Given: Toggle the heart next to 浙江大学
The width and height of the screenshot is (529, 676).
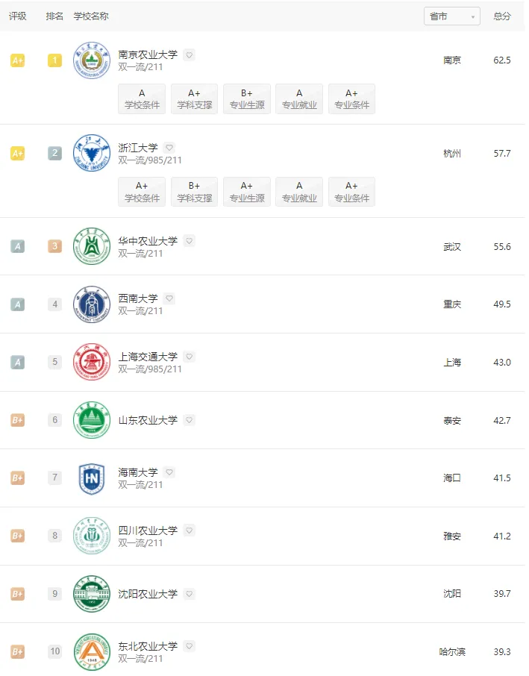Looking at the screenshot, I should 169,148.
